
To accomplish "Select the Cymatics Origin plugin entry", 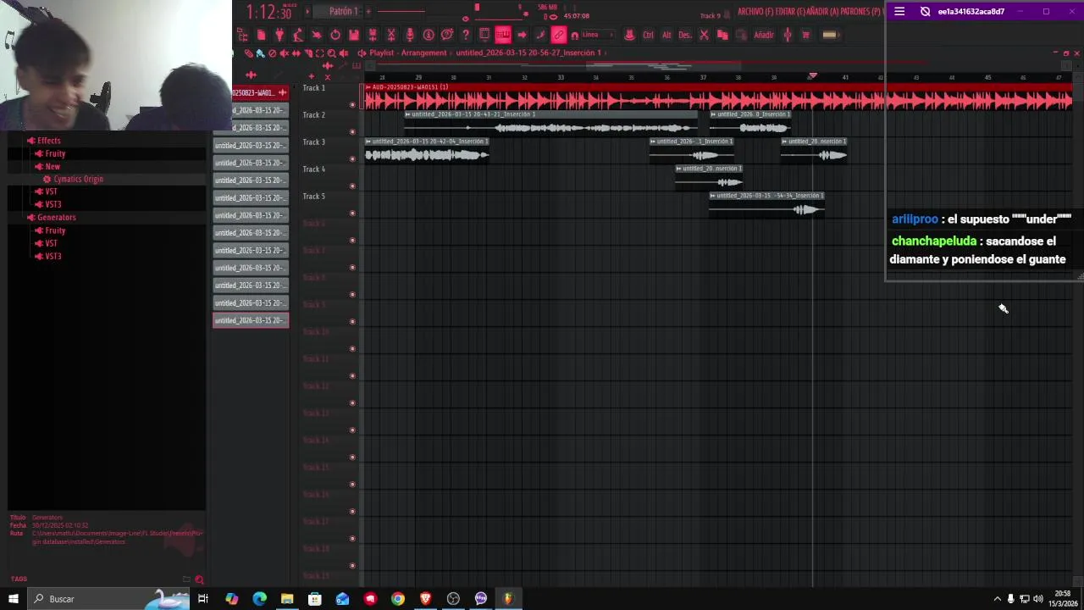I will point(78,180).
